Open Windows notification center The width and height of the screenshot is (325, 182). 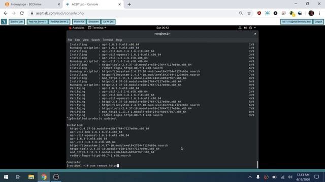tap(316, 177)
